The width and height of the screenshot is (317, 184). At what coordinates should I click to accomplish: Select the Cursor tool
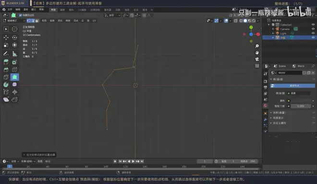14,29
